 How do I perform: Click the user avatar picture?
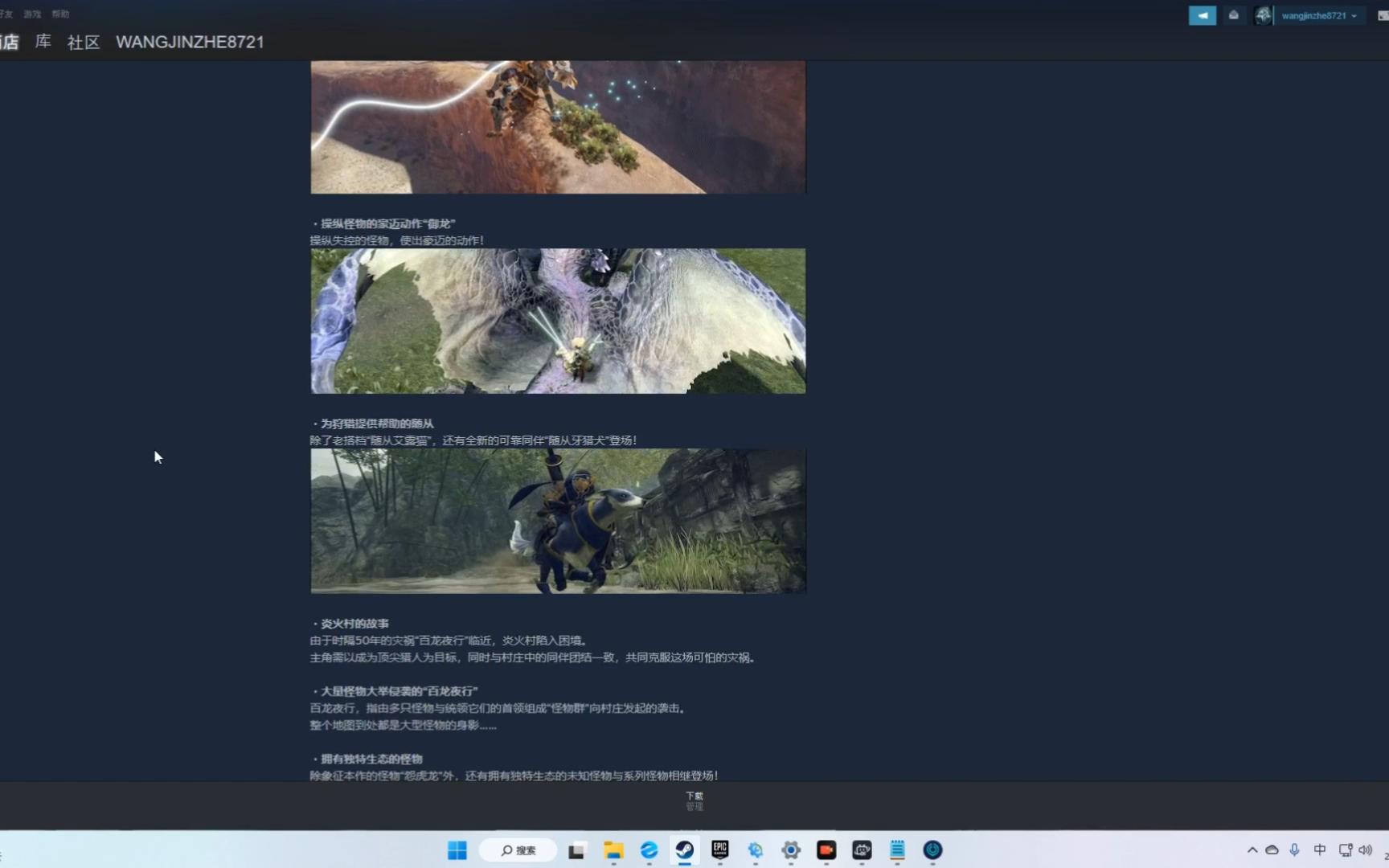pos(1263,15)
